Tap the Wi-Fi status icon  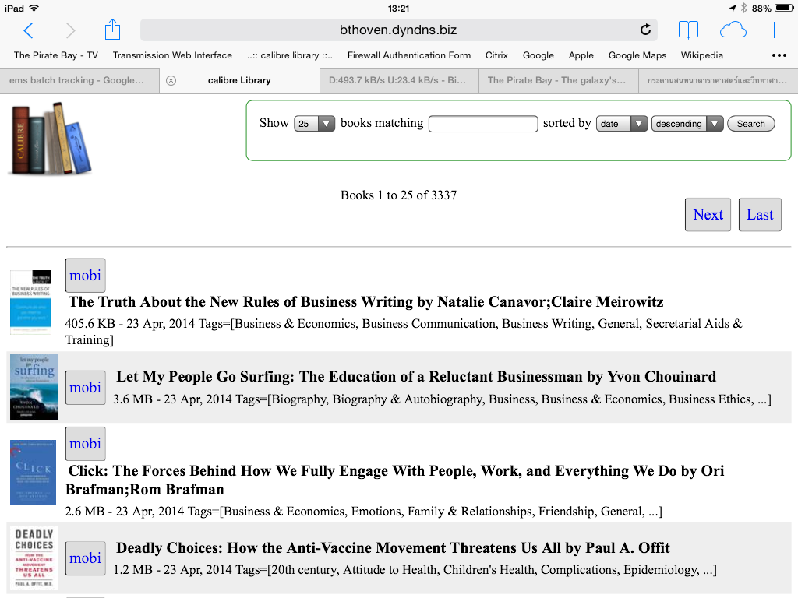(34, 8)
